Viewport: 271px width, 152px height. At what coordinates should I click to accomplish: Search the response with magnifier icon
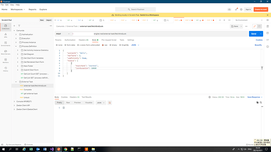coord(261,103)
